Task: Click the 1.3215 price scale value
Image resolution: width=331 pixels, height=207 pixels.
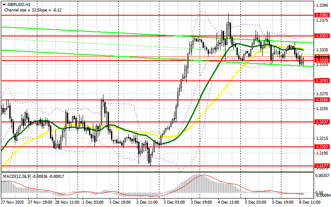Action: (322, 138)
